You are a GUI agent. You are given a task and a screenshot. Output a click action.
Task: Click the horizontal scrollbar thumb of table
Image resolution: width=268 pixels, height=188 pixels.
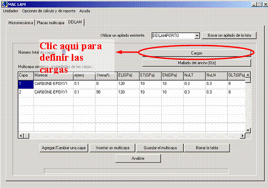27,136
